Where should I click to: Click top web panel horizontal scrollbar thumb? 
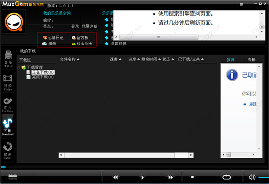click(x=159, y=37)
